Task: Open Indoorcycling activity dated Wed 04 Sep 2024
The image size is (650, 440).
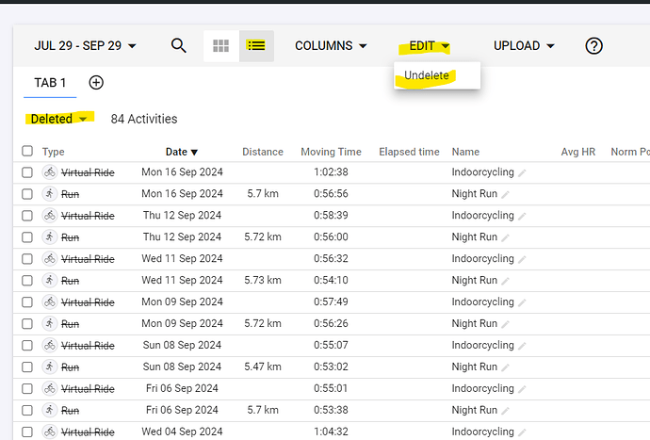Action: (x=483, y=432)
